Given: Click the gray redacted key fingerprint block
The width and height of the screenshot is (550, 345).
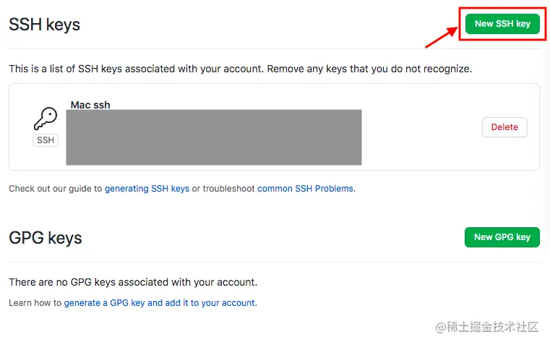Looking at the screenshot, I should click(x=214, y=137).
